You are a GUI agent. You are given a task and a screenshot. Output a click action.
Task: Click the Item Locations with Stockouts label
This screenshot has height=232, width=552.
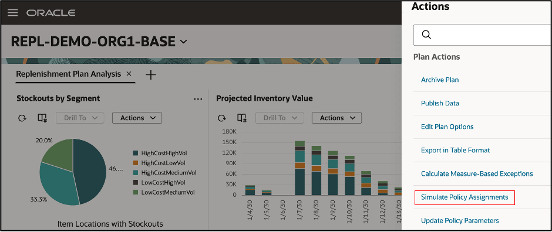[x=110, y=224]
